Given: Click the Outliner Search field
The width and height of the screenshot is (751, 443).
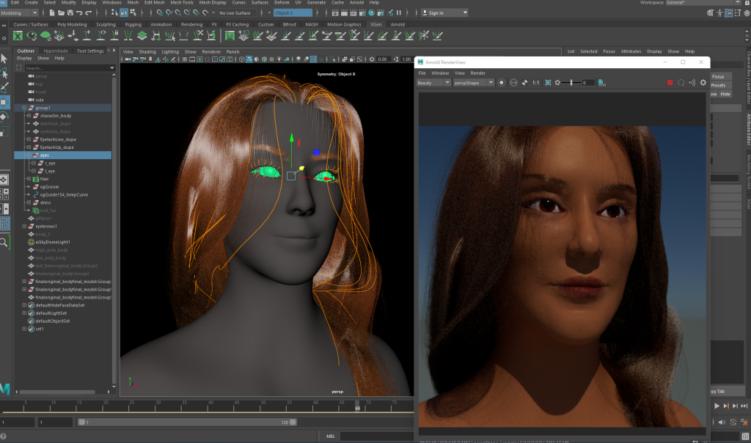Looking at the screenshot, I should [67, 68].
